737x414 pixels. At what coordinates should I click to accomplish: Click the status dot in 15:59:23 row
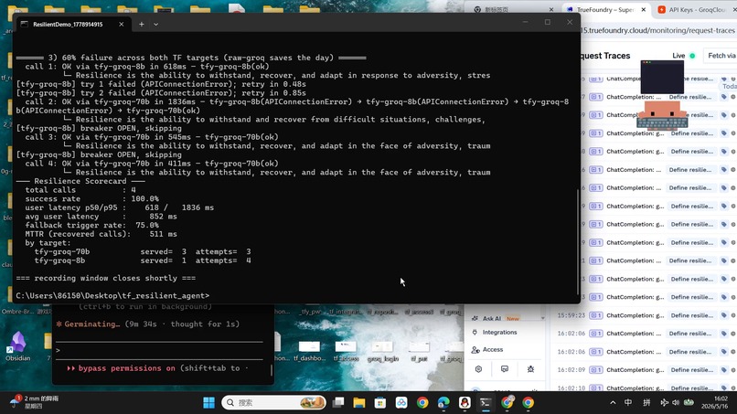(x=733, y=315)
